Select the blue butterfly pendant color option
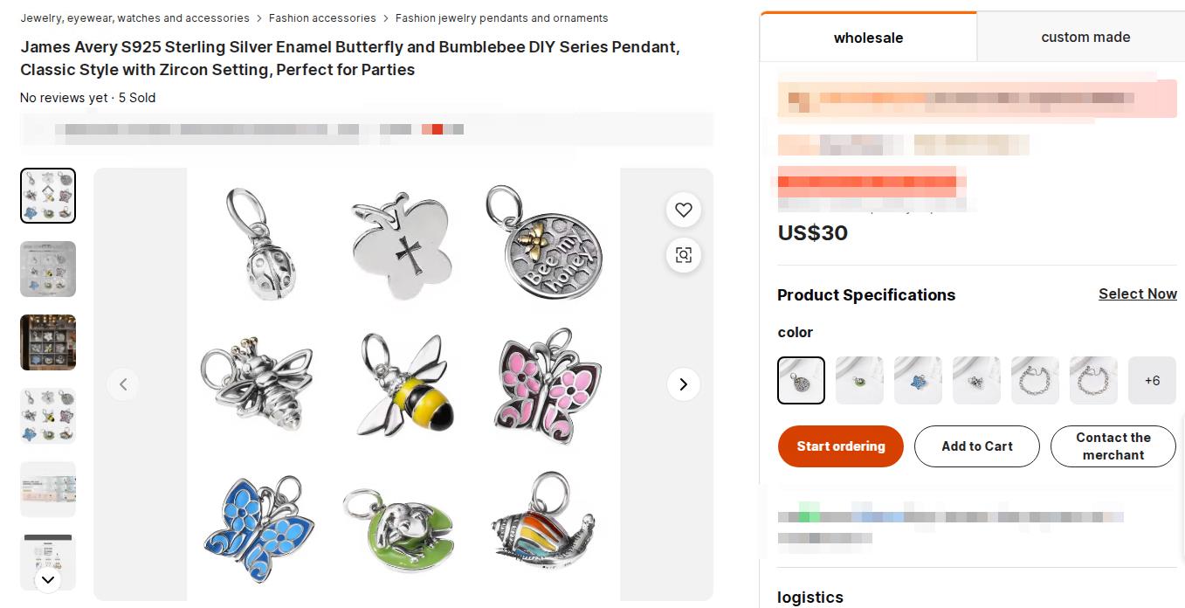1185x608 pixels. [918, 381]
